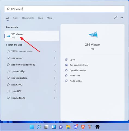Open the Brave browser taskbar icon

(83, 127)
